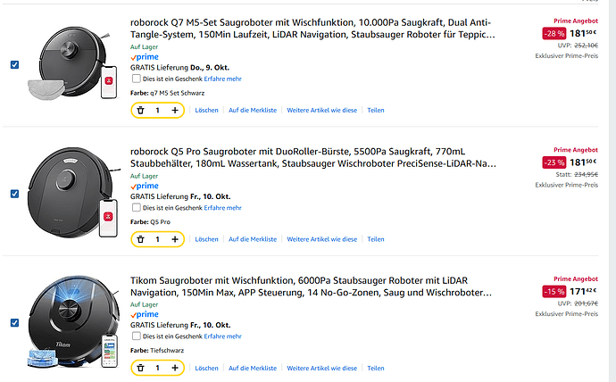The width and height of the screenshot is (616, 382).
Task: Click trash icon for roborock Q5 Pro
Action: (x=140, y=239)
